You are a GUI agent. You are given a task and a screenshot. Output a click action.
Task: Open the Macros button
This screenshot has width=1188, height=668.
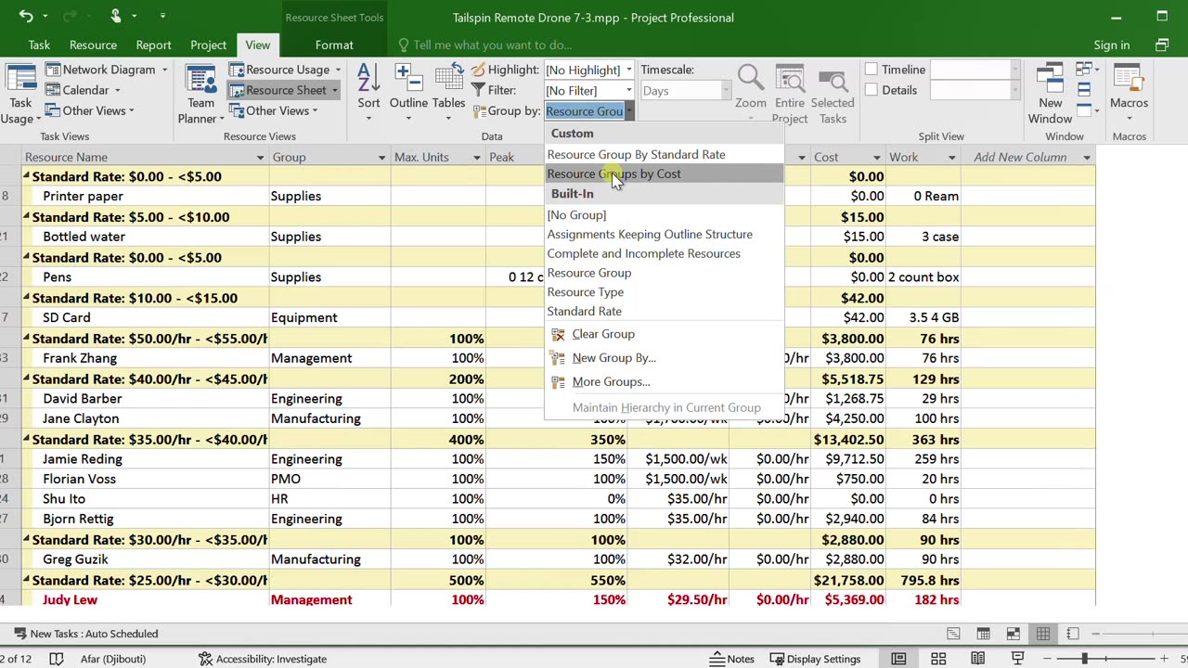(x=1129, y=91)
